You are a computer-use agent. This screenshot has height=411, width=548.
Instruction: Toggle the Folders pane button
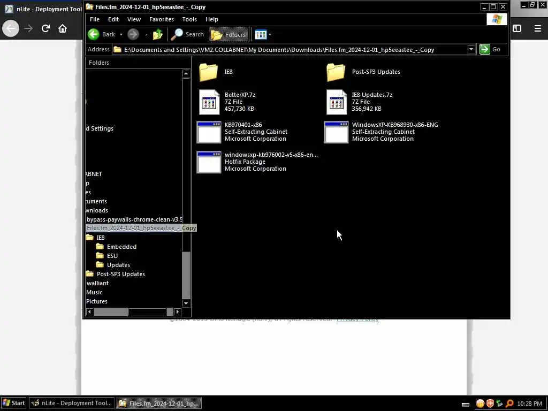pos(229,35)
